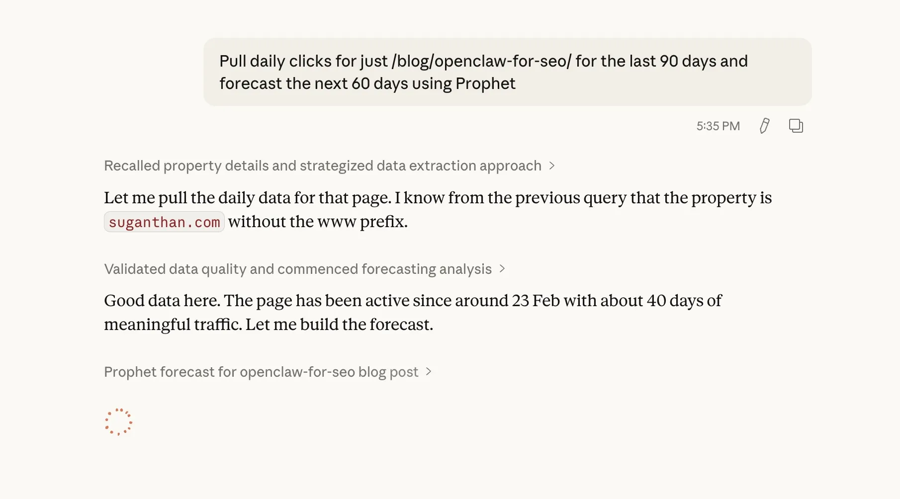The width and height of the screenshot is (900, 499).
Task: Click 'without the www prefix' text
Action: pos(317,222)
